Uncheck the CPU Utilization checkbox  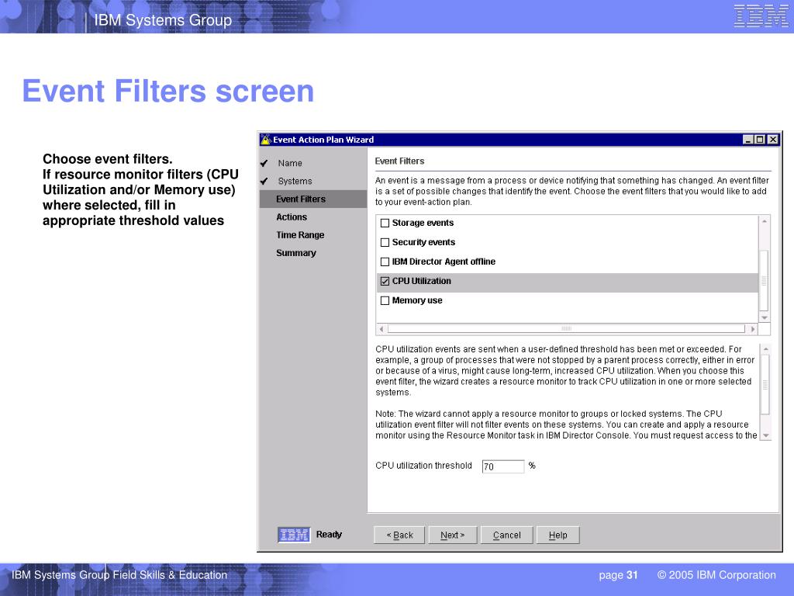tap(385, 281)
